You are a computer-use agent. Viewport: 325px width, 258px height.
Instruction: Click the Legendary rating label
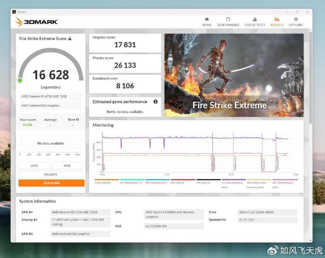click(51, 87)
